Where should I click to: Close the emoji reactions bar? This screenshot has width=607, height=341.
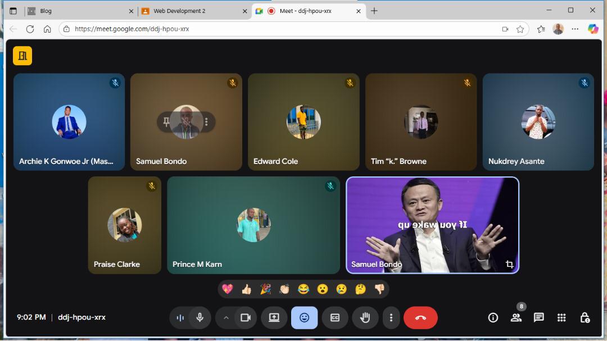304,318
